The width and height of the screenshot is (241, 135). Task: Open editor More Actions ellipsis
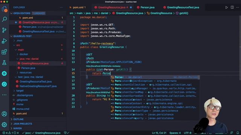tap(238, 7)
